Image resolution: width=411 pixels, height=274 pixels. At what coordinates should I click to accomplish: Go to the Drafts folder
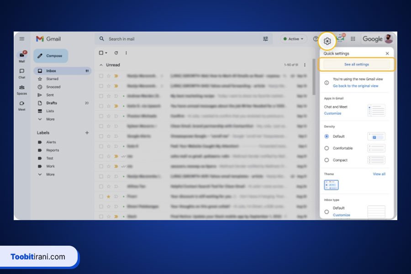point(52,103)
